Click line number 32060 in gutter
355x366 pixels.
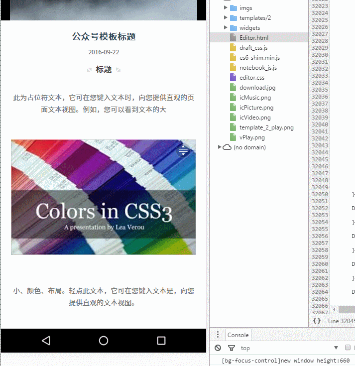tap(320, 264)
